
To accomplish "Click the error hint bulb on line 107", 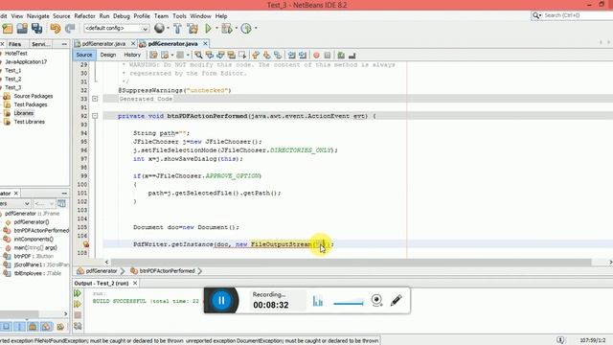I will click(x=86, y=244).
